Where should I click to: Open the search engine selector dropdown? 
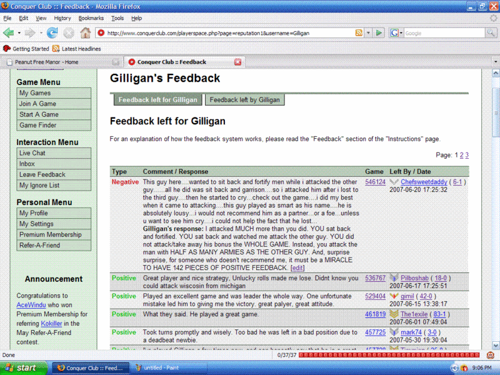[x=401, y=33]
